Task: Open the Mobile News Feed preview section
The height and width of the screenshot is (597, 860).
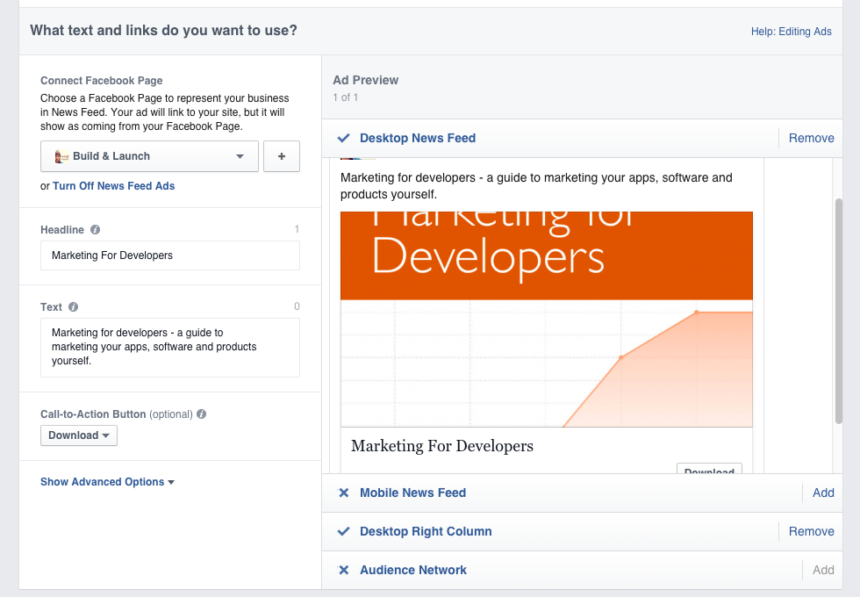Action: [x=412, y=493]
